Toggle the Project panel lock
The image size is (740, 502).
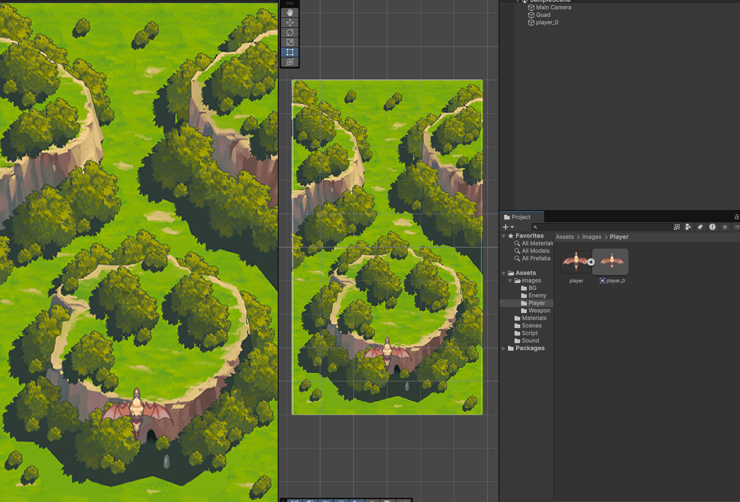737,217
